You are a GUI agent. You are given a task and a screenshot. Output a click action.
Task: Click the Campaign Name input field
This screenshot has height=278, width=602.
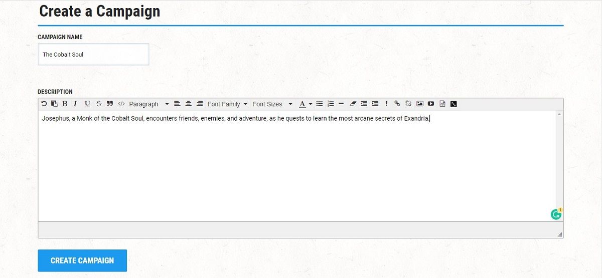(x=93, y=54)
